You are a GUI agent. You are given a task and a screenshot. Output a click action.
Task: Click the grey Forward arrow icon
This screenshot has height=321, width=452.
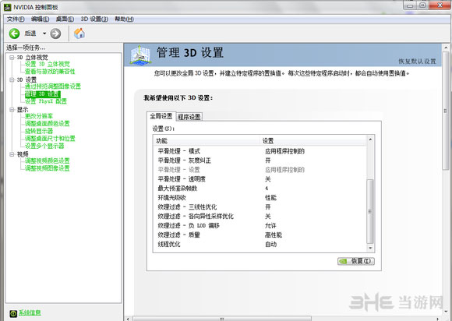tap(55, 34)
